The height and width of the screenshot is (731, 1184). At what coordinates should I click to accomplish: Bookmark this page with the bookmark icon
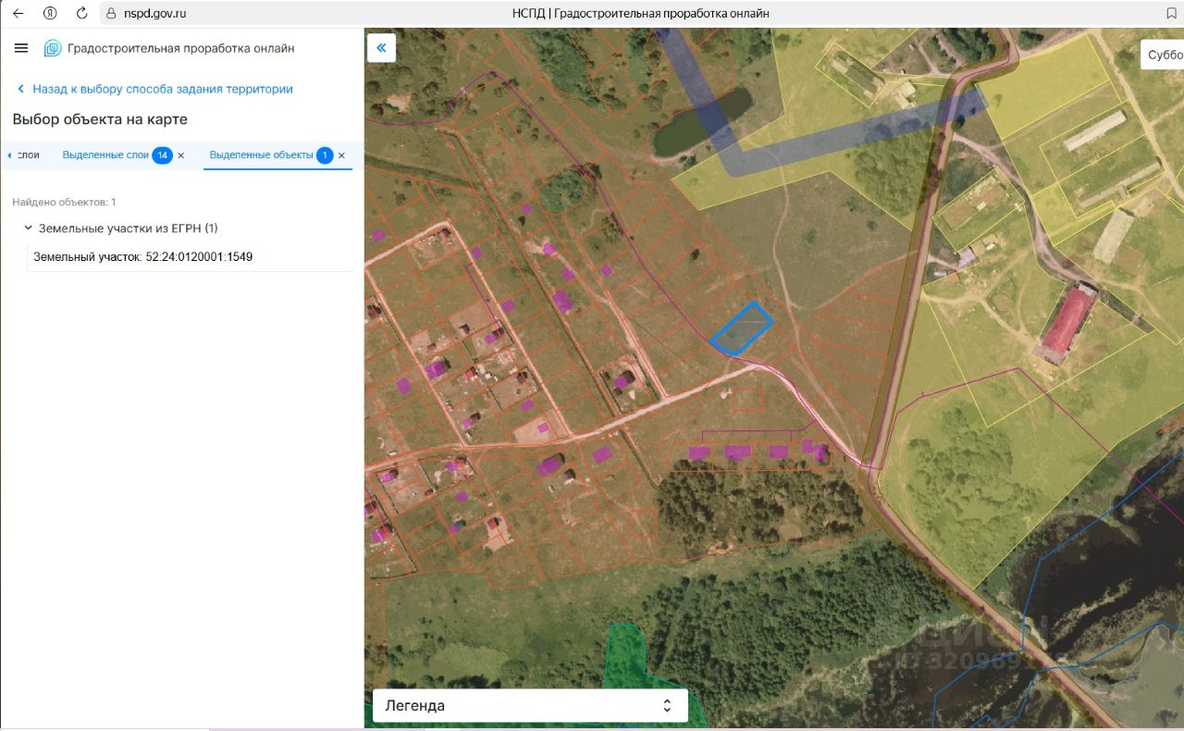(x=1171, y=13)
